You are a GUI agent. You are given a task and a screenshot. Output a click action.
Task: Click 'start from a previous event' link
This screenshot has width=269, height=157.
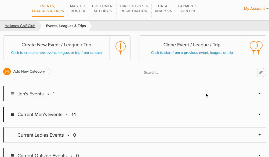point(192,53)
